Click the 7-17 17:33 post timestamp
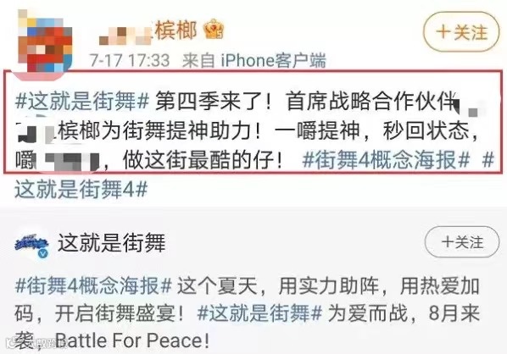Image resolution: width=507 pixels, height=354 pixels. click(x=130, y=60)
